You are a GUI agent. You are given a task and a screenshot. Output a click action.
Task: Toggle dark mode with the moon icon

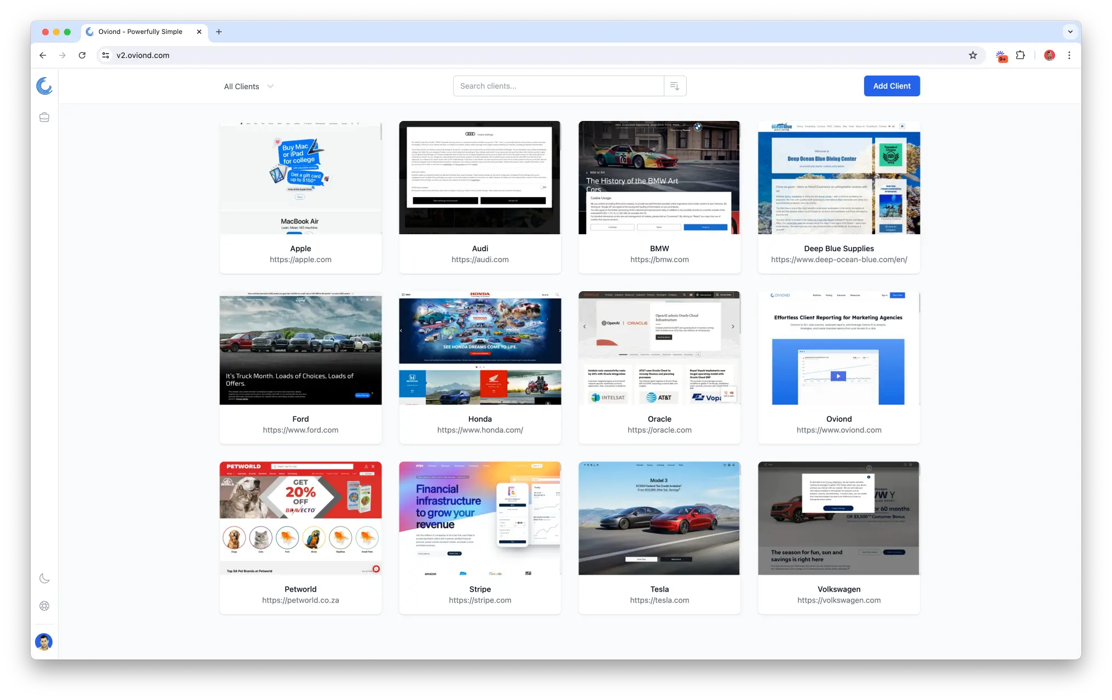44,578
